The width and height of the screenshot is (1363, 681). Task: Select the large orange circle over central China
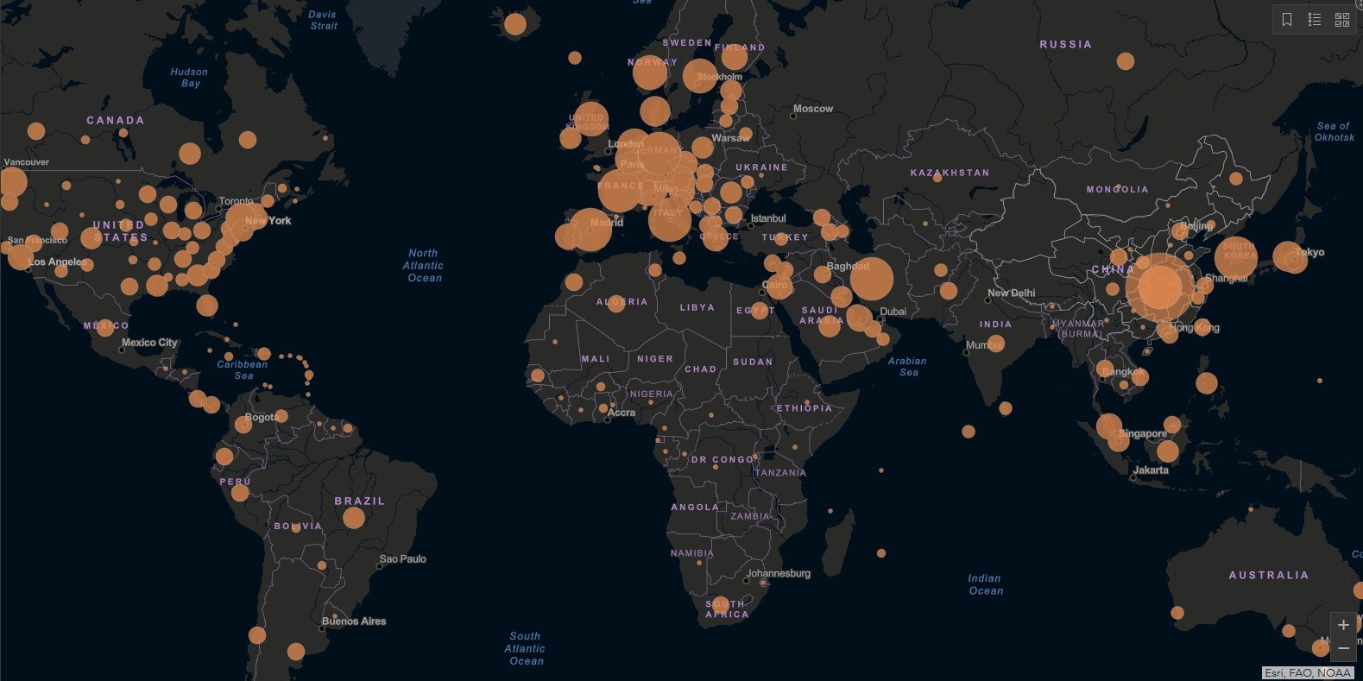coord(1159,287)
